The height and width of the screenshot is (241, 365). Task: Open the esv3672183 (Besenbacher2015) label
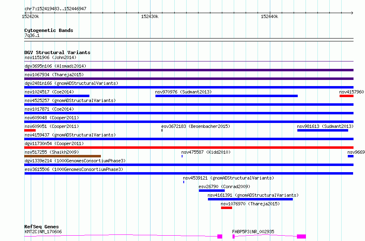[x=196, y=126]
